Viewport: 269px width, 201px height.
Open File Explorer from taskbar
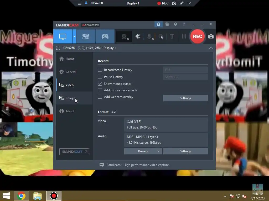tap(37, 196)
